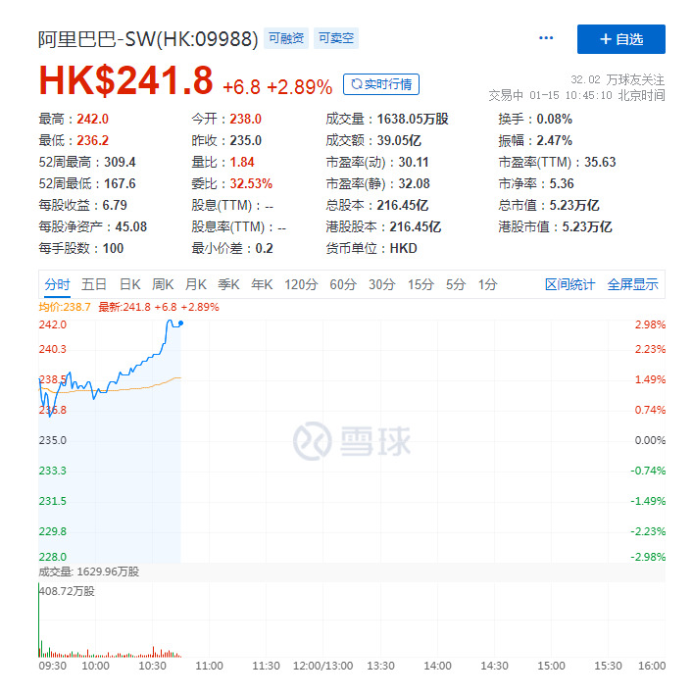Click 今开 value 238.0
This screenshot has height=696, width=693.
point(245,119)
